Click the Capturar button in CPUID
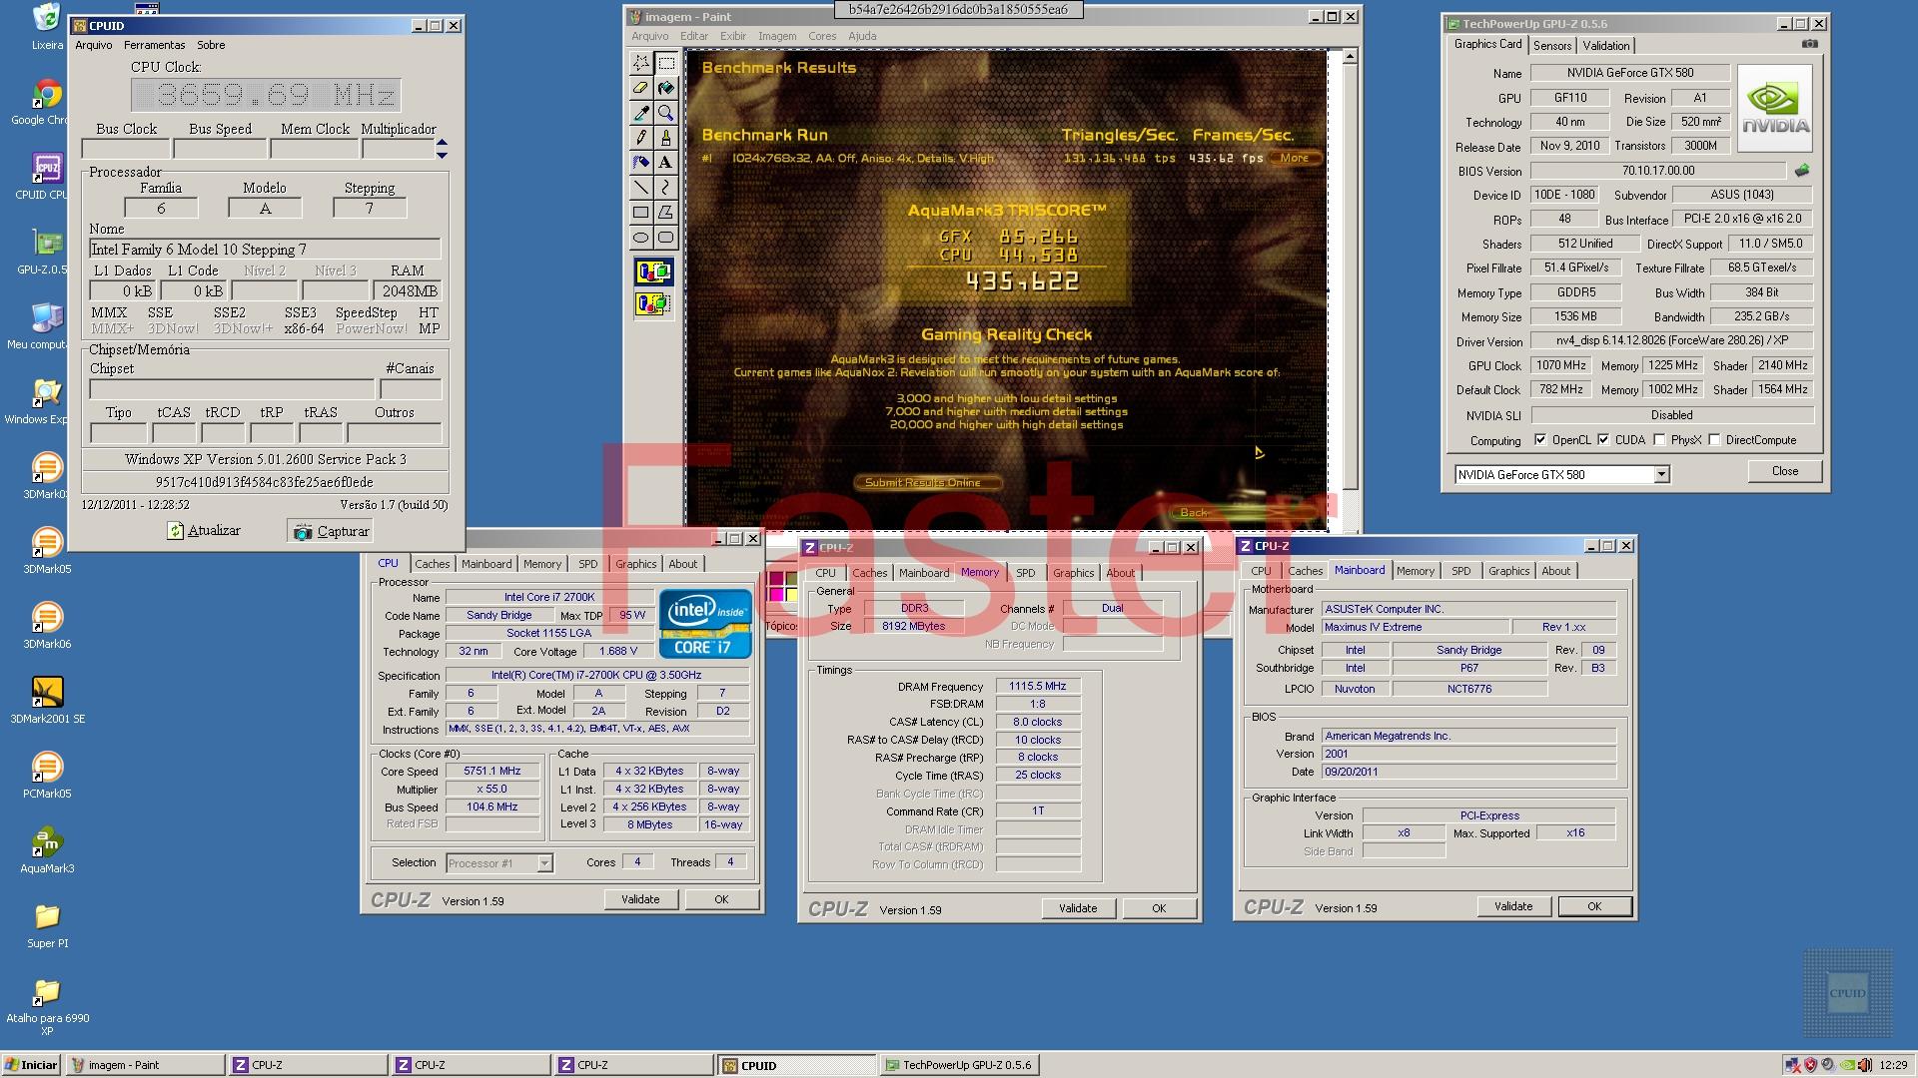This screenshot has width=1918, height=1078. coord(331,531)
